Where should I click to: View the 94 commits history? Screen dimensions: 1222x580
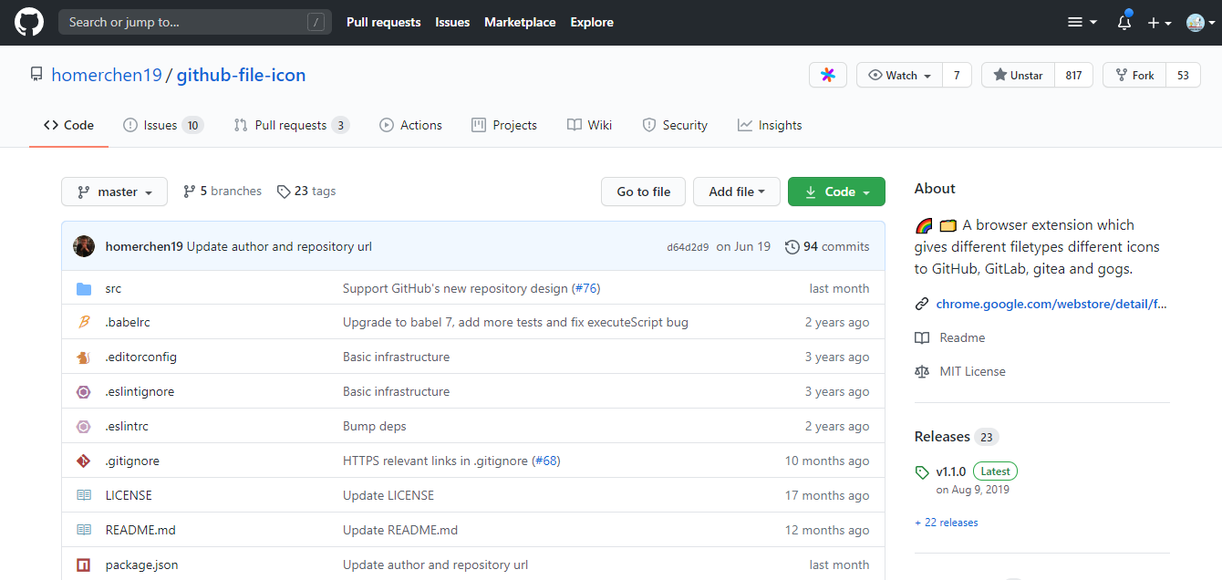[x=827, y=246]
